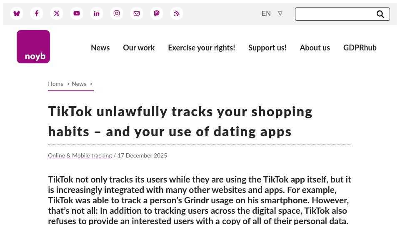Open Exercise your rights! menu

pyautogui.click(x=202, y=47)
